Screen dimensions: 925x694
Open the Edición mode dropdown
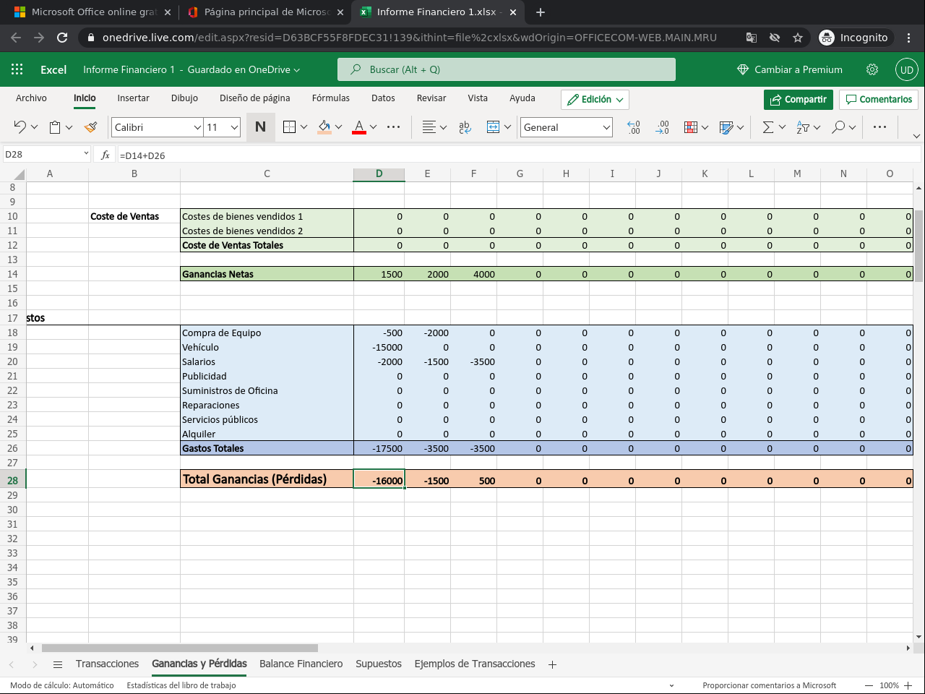coord(595,99)
